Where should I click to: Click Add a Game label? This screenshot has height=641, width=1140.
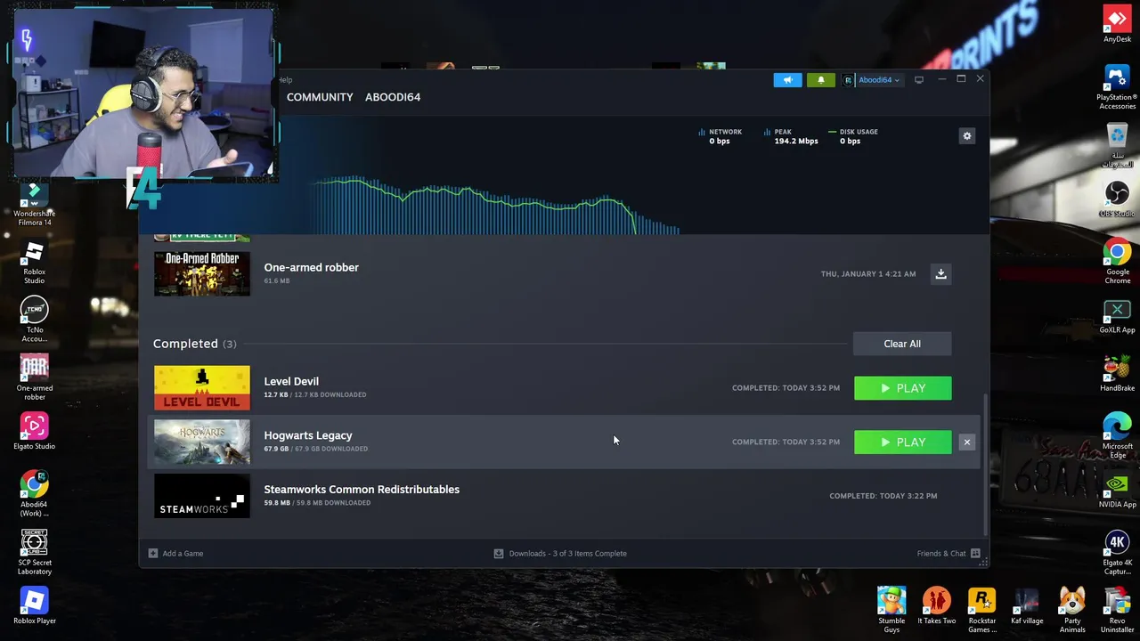pos(183,554)
